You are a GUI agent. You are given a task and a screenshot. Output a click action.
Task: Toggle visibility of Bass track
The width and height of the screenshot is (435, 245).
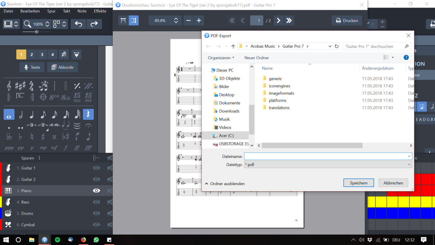coord(97,202)
